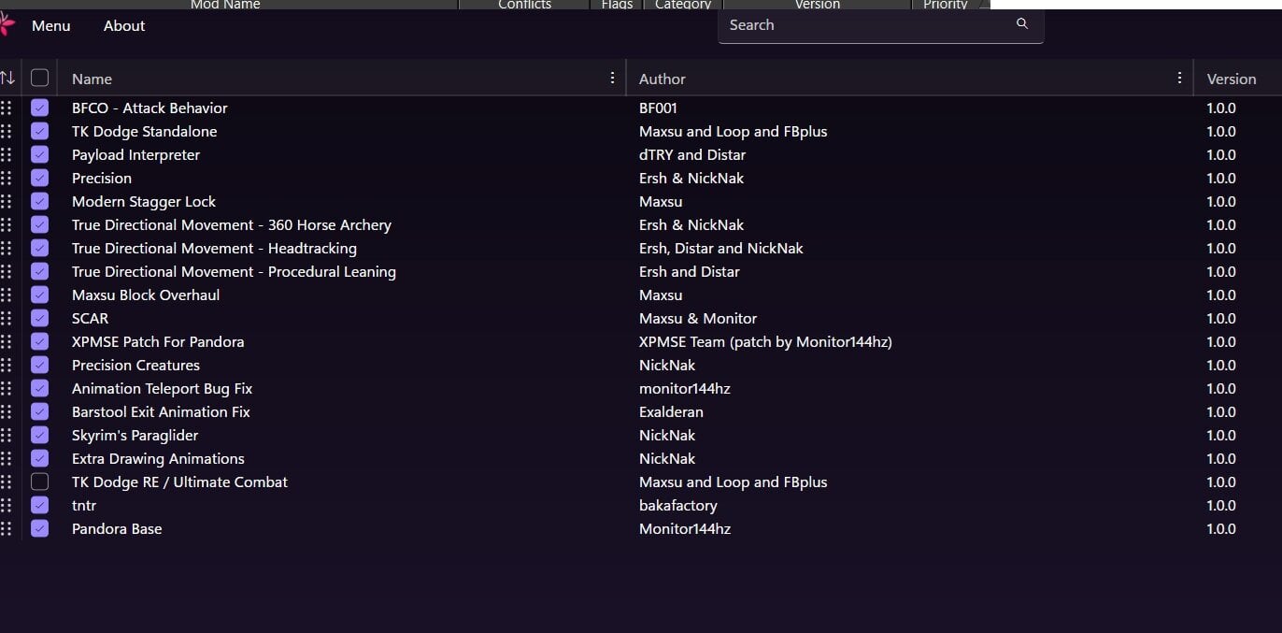Uncheck the SCAR mod checkbox
This screenshot has width=1282, height=633.
pos(39,318)
